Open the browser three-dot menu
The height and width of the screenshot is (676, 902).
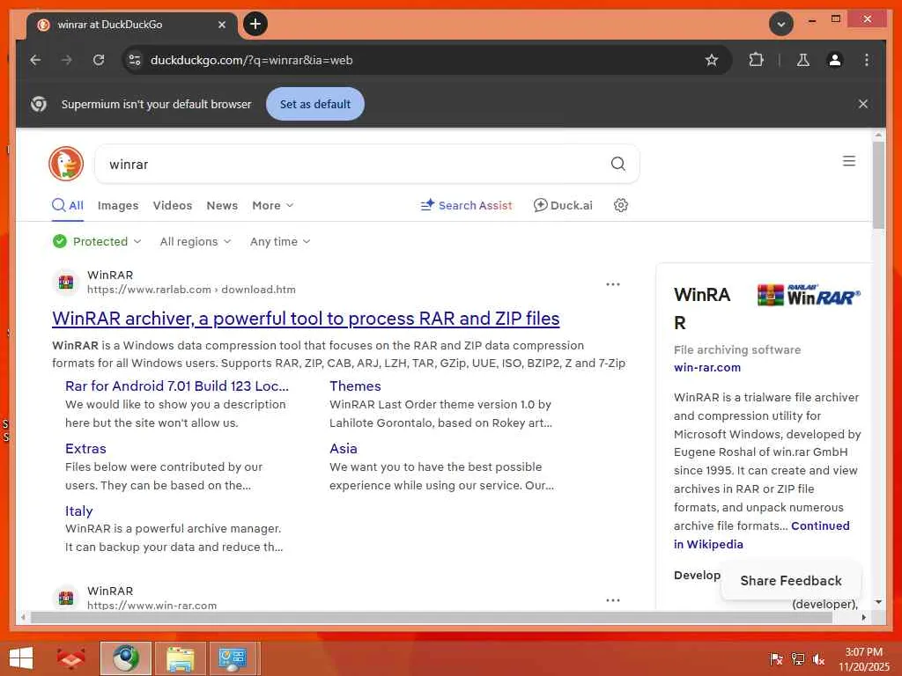[x=867, y=60]
